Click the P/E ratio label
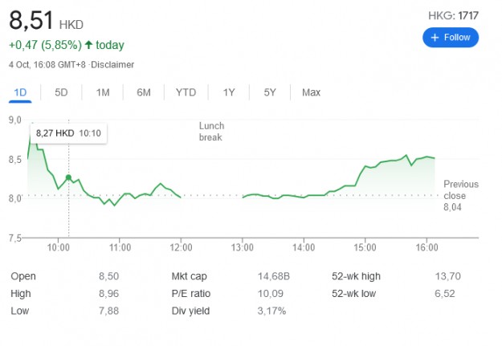 point(192,294)
